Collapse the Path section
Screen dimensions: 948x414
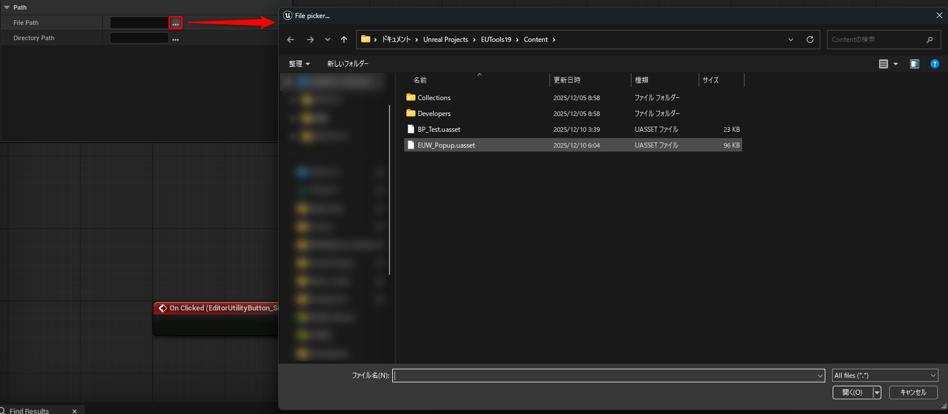7,7
